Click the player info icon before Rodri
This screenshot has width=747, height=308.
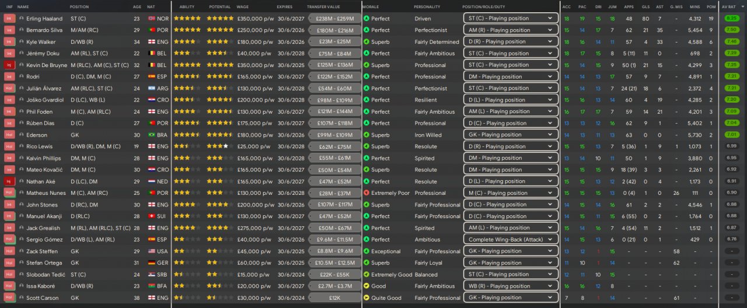pos(22,76)
